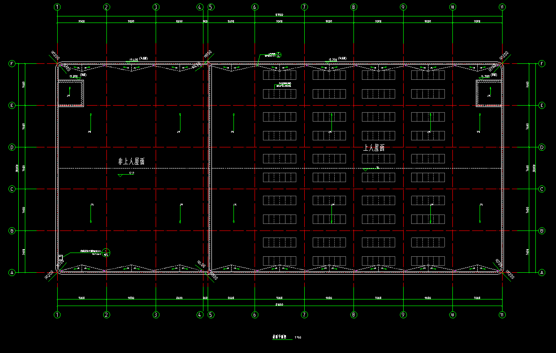The width and height of the screenshot is (556, 353).
Task: Click grid bubble 8 on the top axis
Action: point(354,7)
